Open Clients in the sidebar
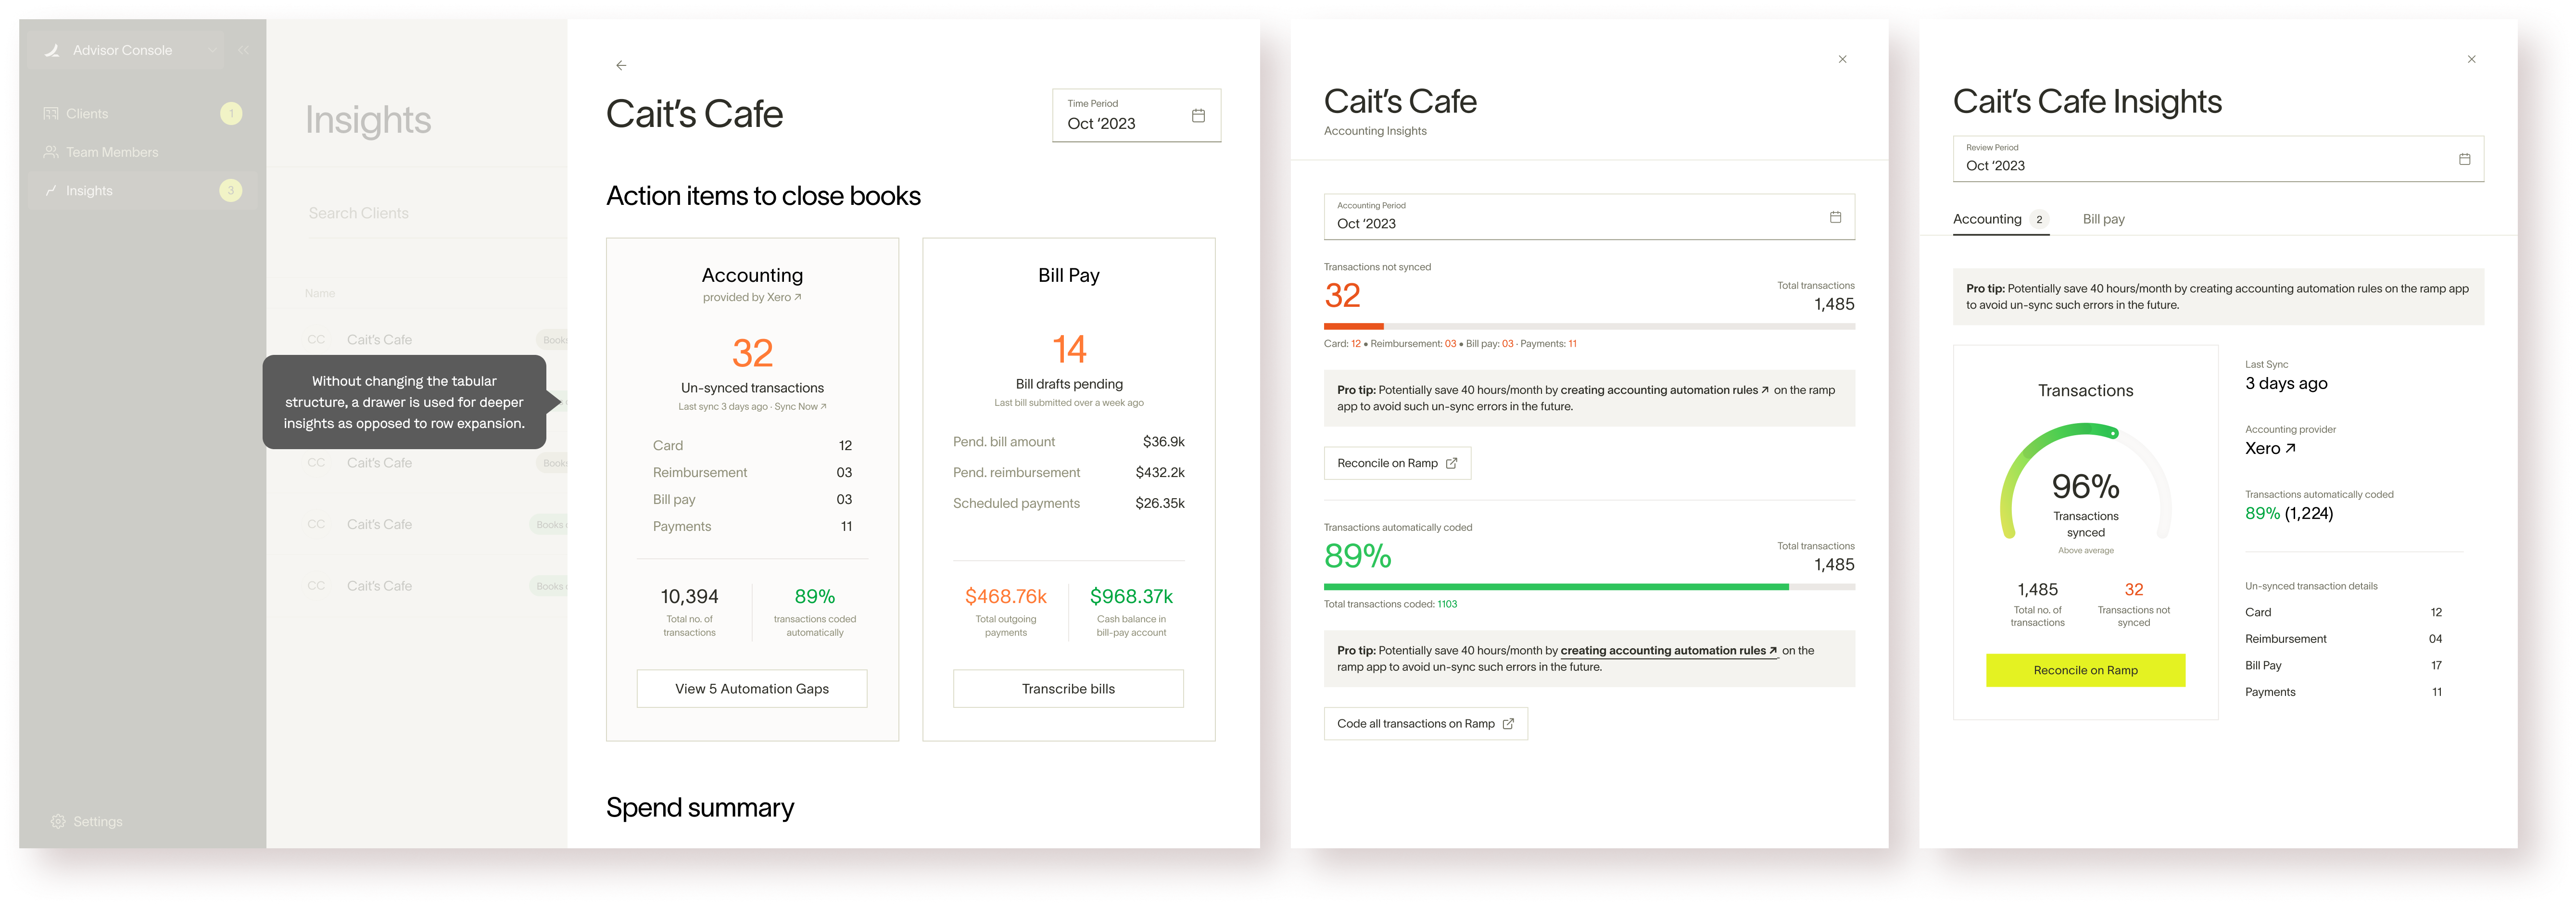Image resolution: width=2576 pixels, height=906 pixels. 87,114
